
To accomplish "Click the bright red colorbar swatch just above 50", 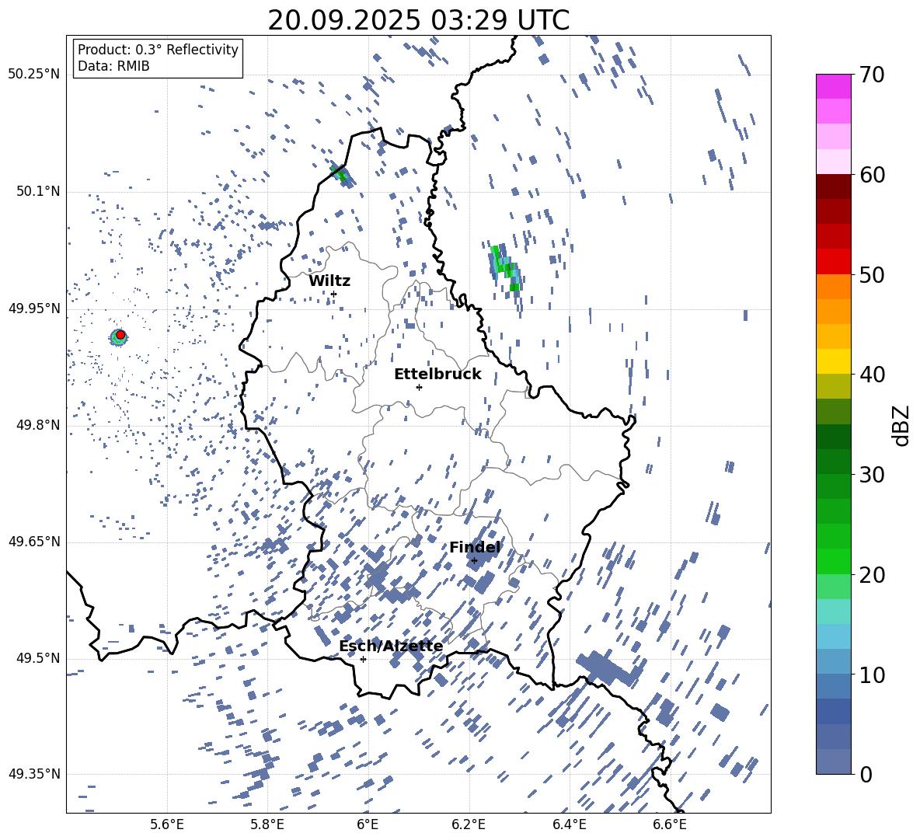I will point(833,262).
